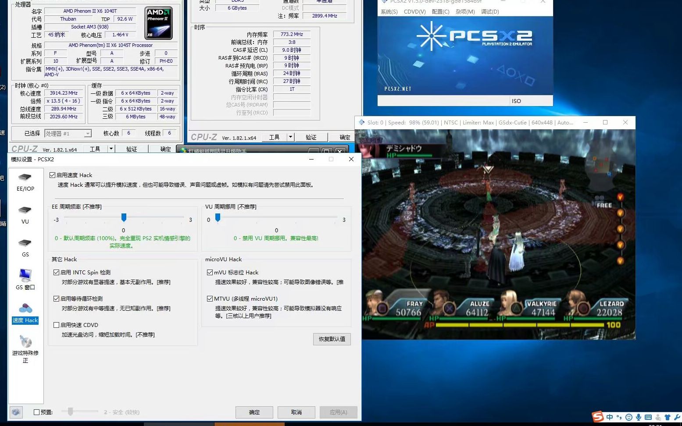Click the screenshot icon at dialog bottom-left
Viewport: 682px width, 426px height.
coord(16,412)
